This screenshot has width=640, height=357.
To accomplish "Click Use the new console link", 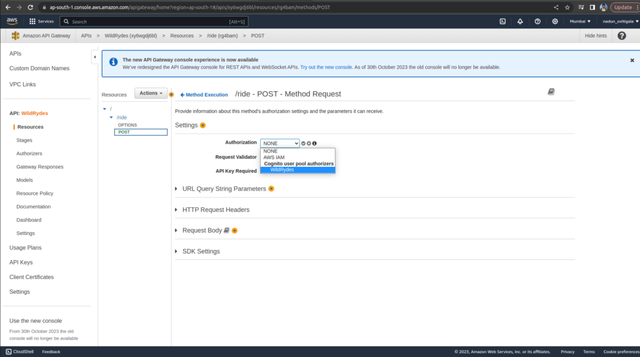I will pyautogui.click(x=36, y=321).
